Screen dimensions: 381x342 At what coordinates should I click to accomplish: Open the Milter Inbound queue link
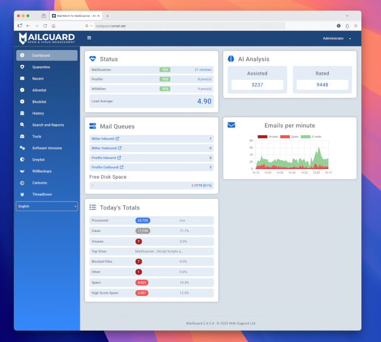(105, 139)
